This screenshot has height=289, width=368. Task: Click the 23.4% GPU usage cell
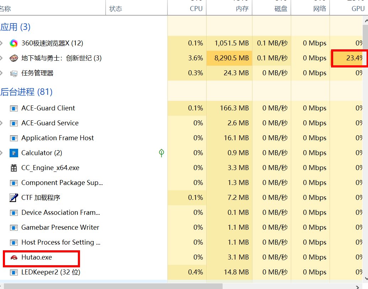tap(346, 58)
